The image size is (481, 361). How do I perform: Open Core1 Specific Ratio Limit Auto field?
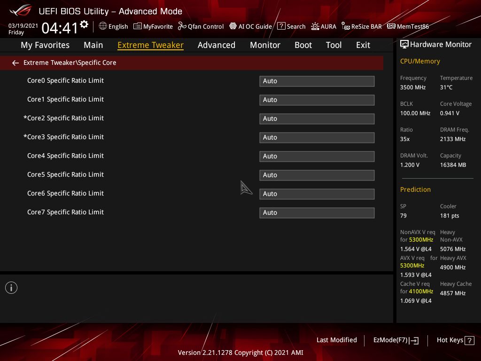click(x=317, y=100)
